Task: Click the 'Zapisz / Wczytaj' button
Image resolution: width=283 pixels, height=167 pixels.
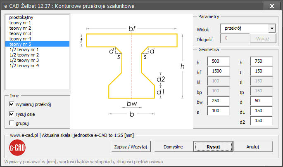Action: [131, 147]
